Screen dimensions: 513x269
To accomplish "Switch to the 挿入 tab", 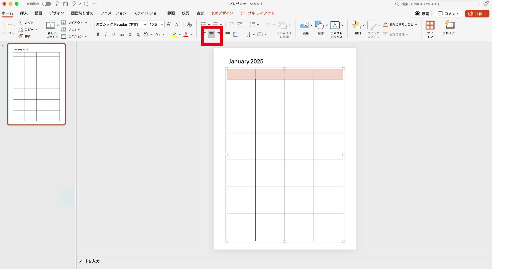I will pos(24,13).
